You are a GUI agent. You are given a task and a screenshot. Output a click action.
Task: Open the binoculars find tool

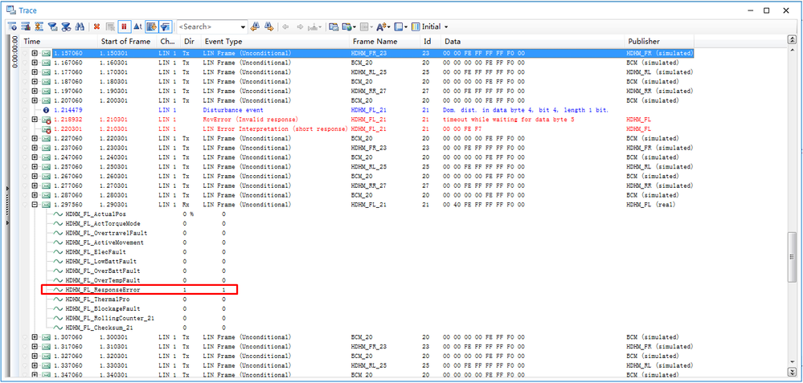pos(80,26)
